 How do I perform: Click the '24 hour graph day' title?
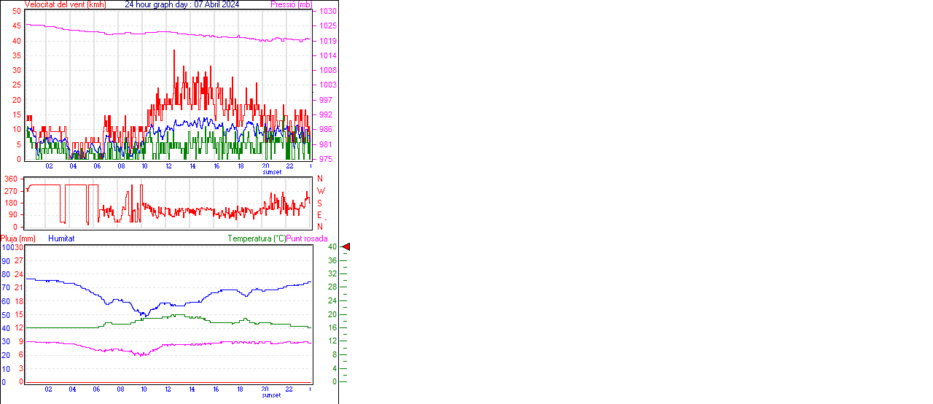coord(181,4)
